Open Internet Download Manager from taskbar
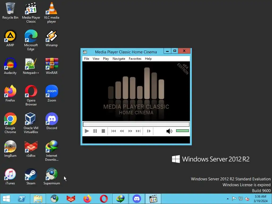This screenshot has height=204, width=272. [120, 199]
